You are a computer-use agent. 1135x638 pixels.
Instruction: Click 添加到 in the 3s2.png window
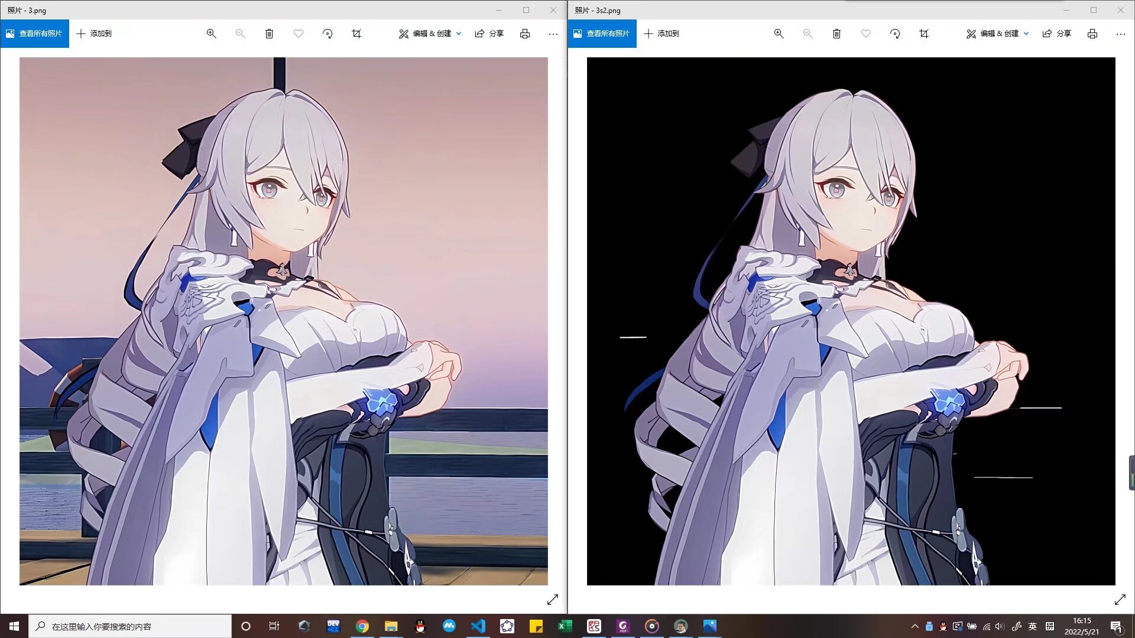(661, 34)
